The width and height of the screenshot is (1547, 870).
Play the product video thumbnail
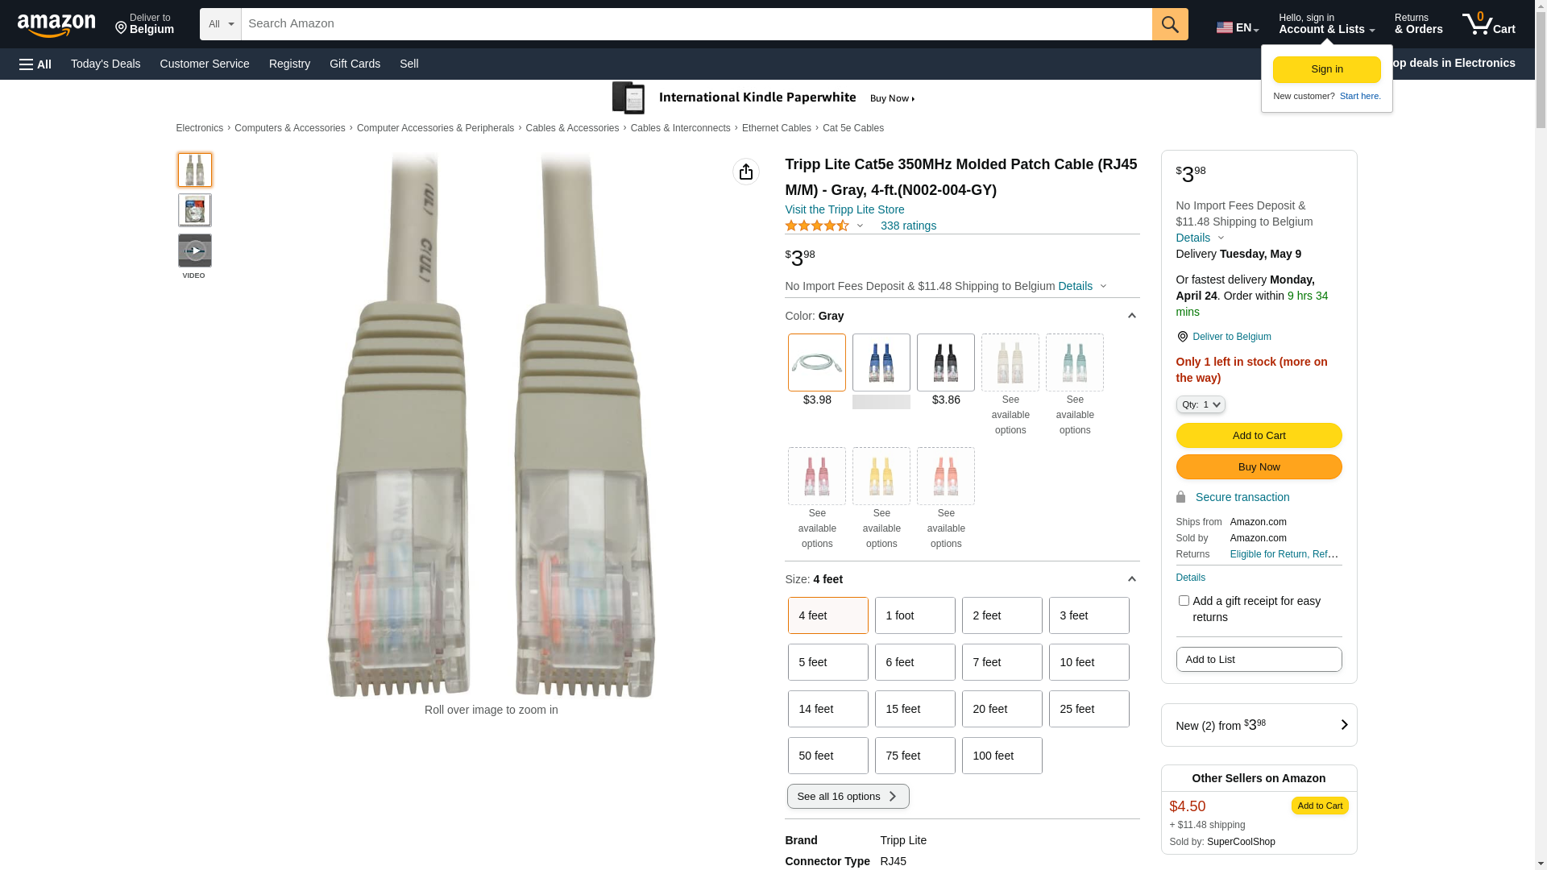pyautogui.click(x=194, y=251)
